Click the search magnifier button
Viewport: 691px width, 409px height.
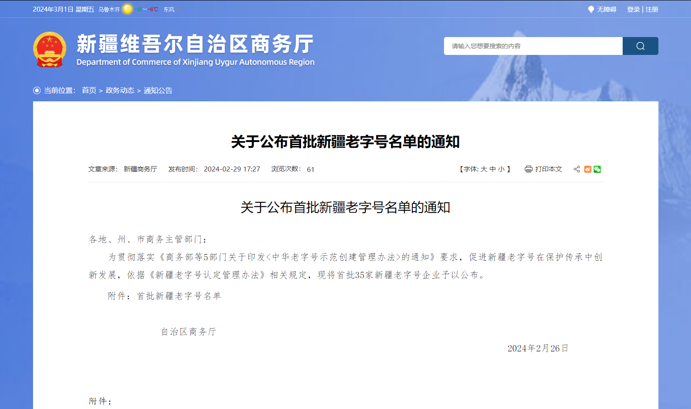point(640,46)
